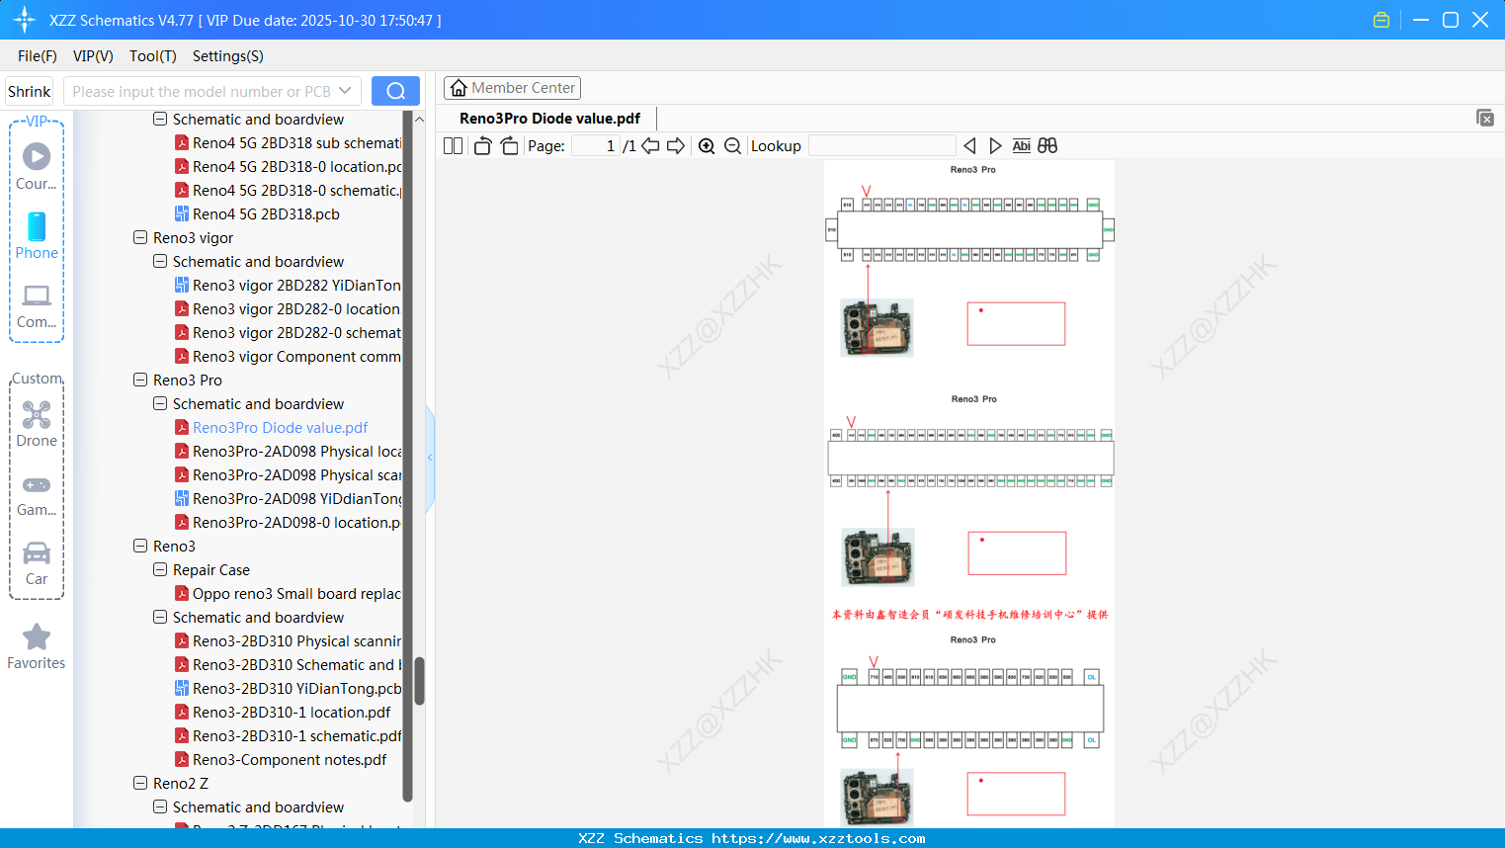1505x848 pixels.
Task: Open Reno3Pro-2AD098 Physical location file
Action: click(x=288, y=451)
